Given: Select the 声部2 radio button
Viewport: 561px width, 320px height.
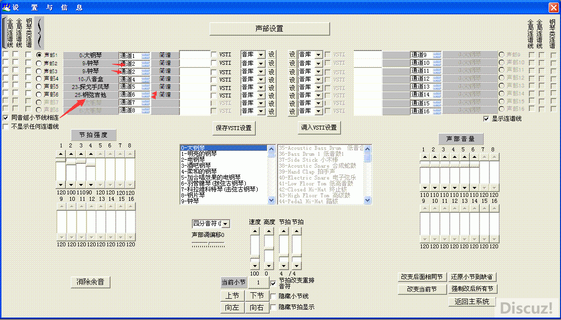Looking at the screenshot, I should pyautogui.click(x=39, y=63).
